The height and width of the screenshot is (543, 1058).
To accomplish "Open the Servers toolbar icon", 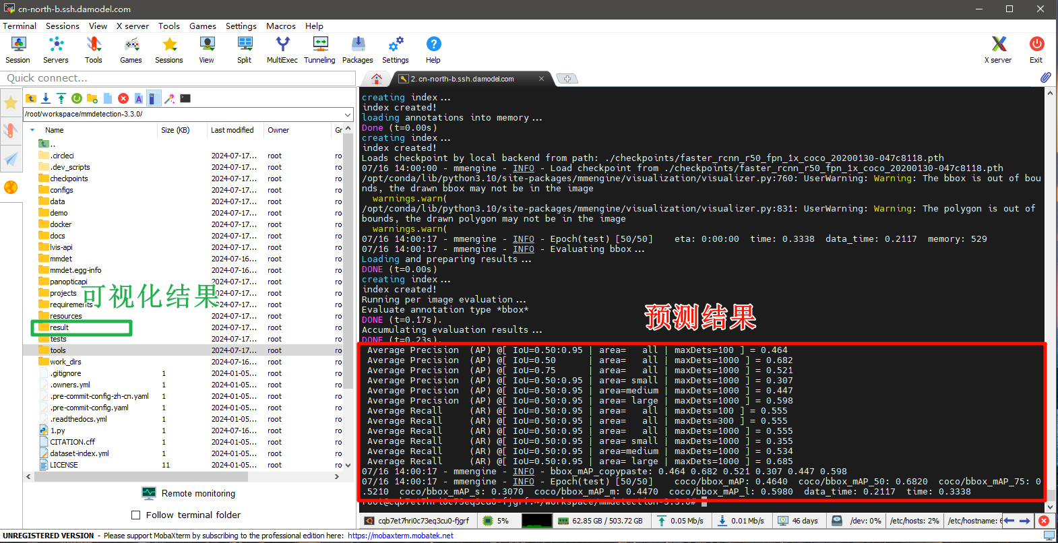I will [56, 50].
